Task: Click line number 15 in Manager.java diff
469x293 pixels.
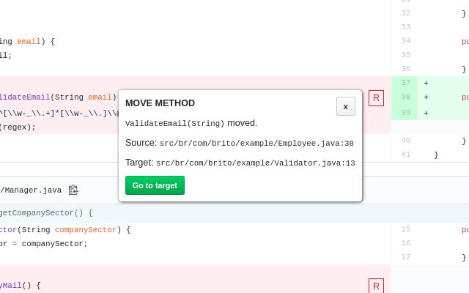Action: pyautogui.click(x=405, y=229)
